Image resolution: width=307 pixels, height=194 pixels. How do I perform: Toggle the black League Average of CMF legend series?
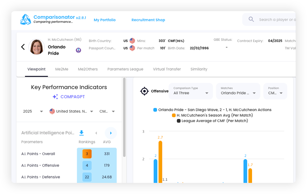212,121
